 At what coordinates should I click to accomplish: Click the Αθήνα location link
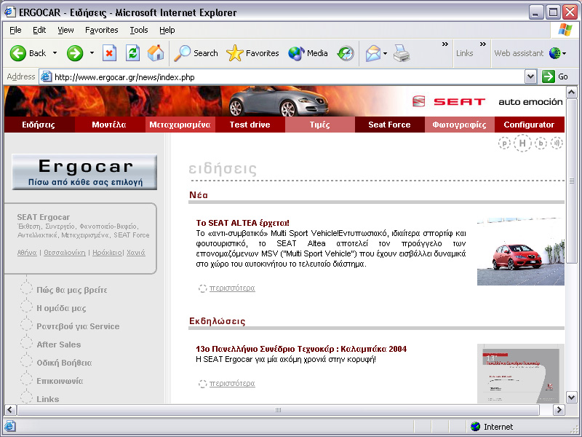pyautogui.click(x=27, y=253)
